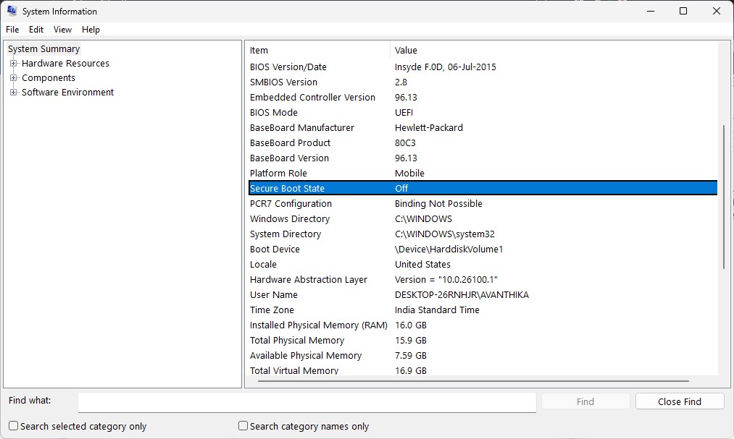
Task: Expand the Hardware Resources node
Action: [x=12, y=63]
